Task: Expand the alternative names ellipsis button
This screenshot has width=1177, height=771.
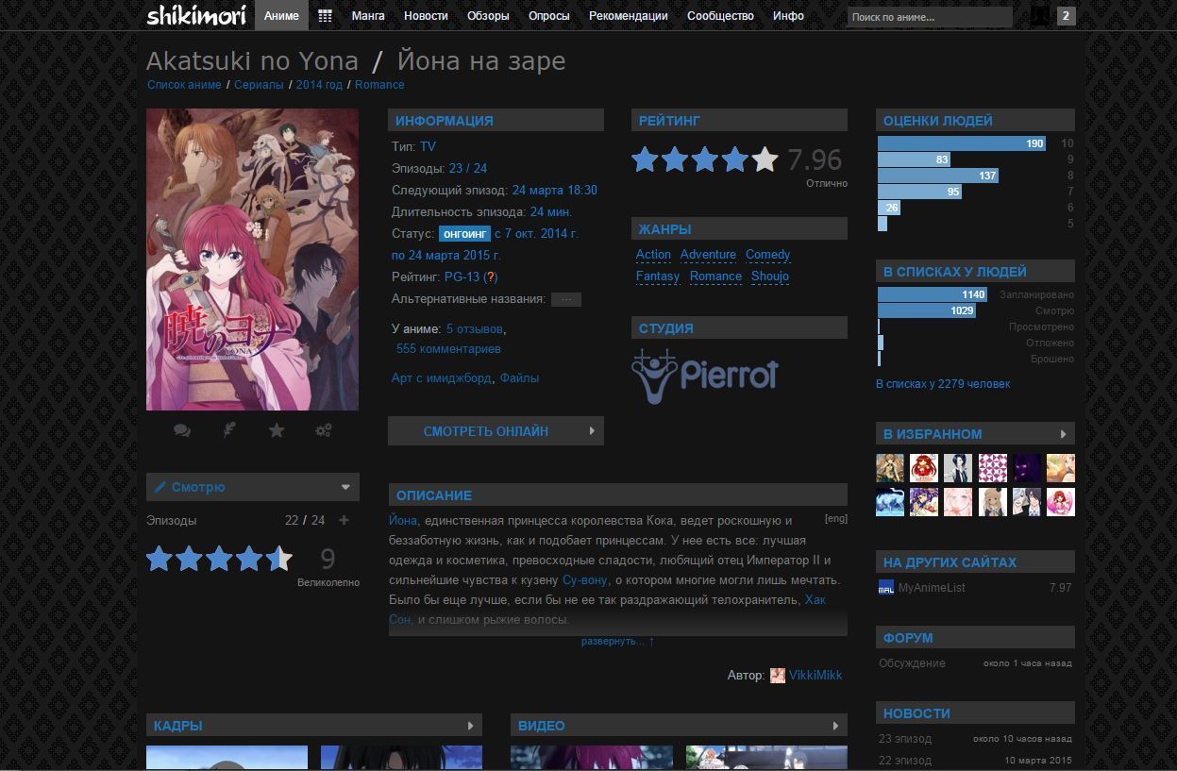Action: coord(566,299)
